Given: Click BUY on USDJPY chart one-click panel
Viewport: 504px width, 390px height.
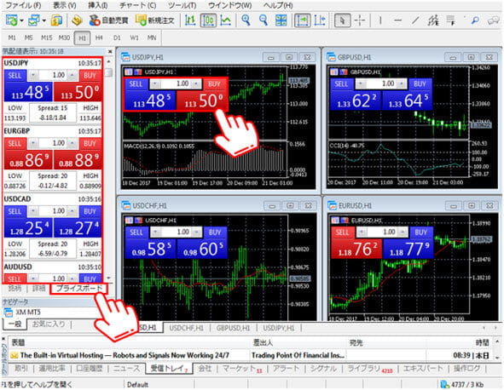Looking at the screenshot, I should click(214, 84).
